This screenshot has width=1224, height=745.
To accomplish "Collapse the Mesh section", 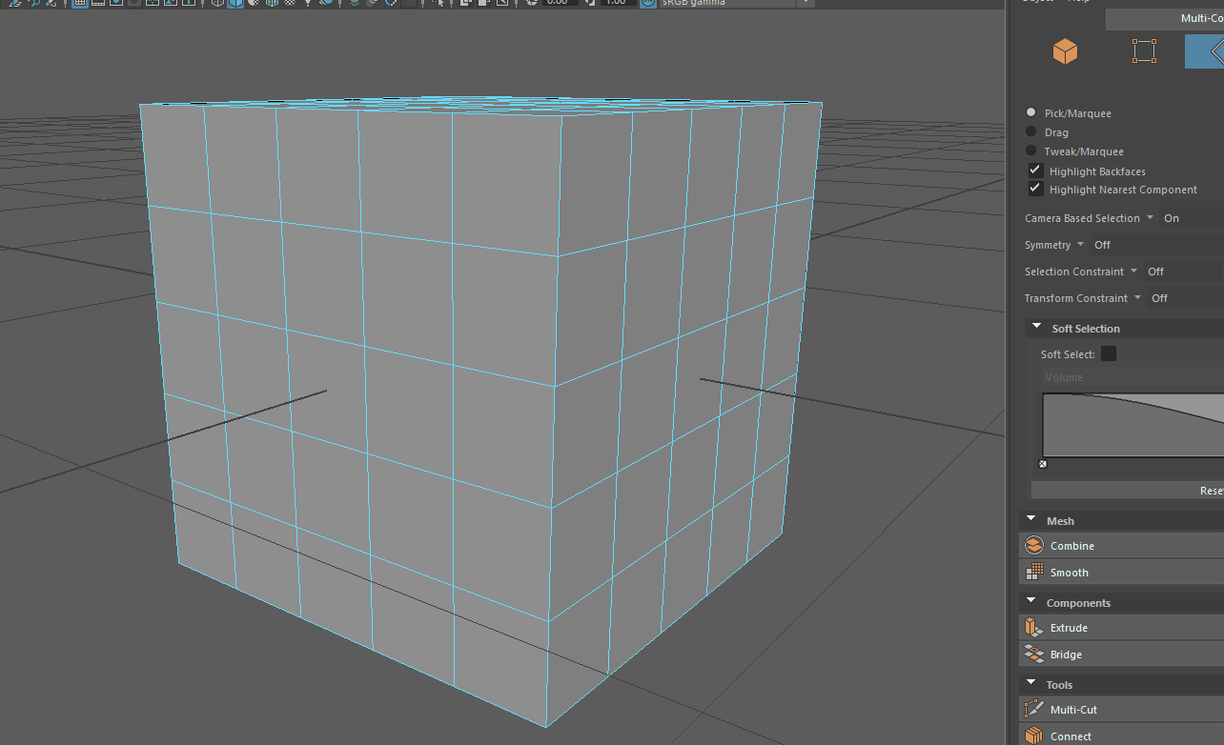I will [x=1031, y=520].
